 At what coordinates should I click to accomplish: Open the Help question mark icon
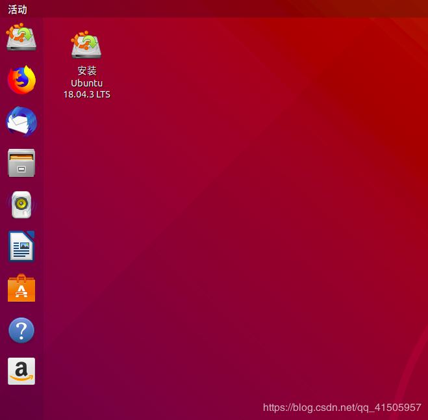pos(21,330)
